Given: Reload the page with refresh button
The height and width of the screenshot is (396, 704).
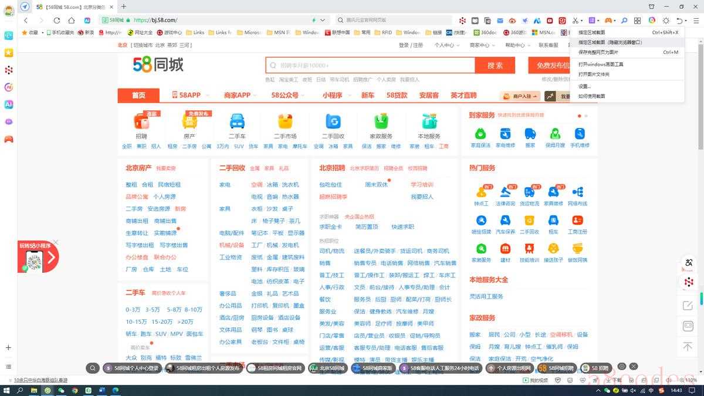Looking at the screenshot, I should [57, 21].
